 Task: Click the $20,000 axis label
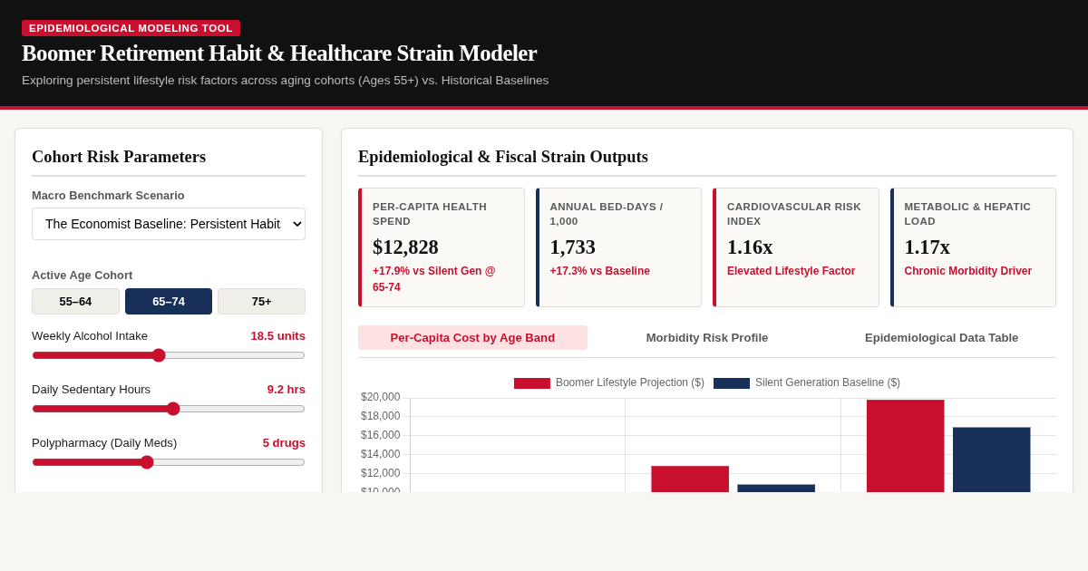pos(380,397)
